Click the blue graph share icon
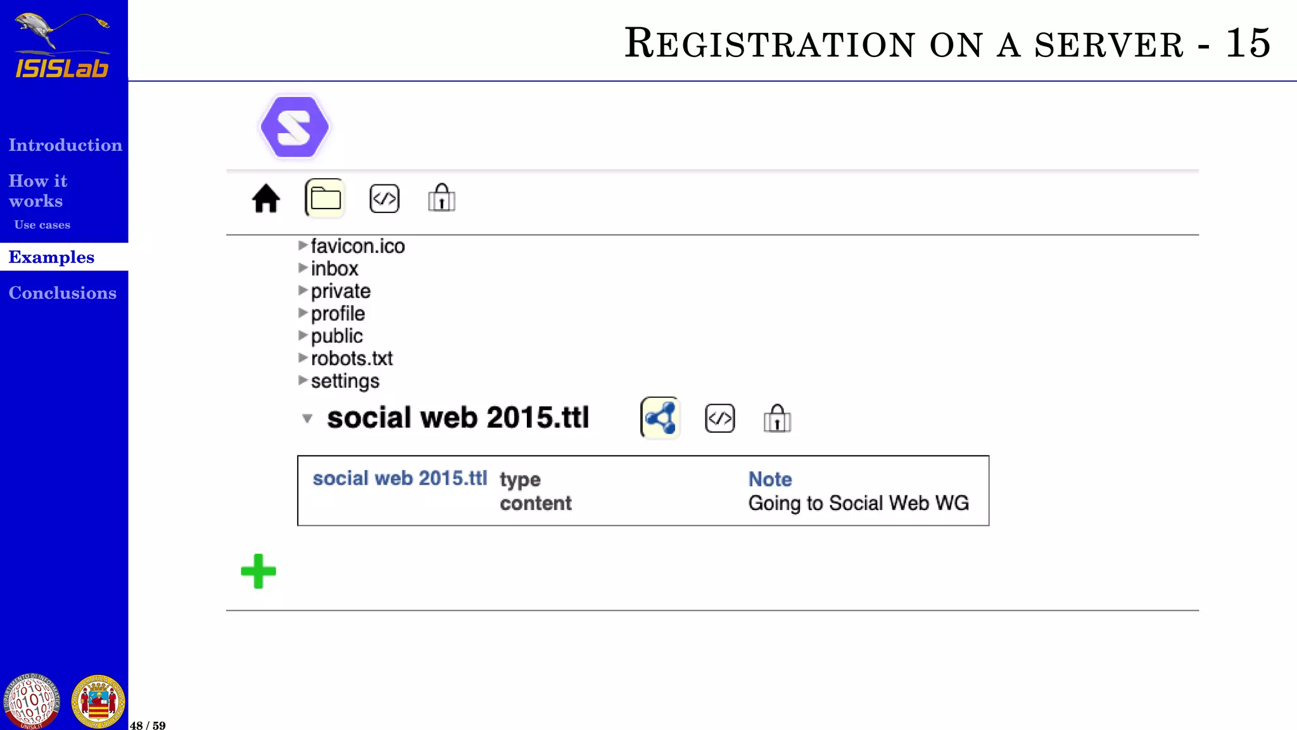1297x730 pixels. coord(660,418)
